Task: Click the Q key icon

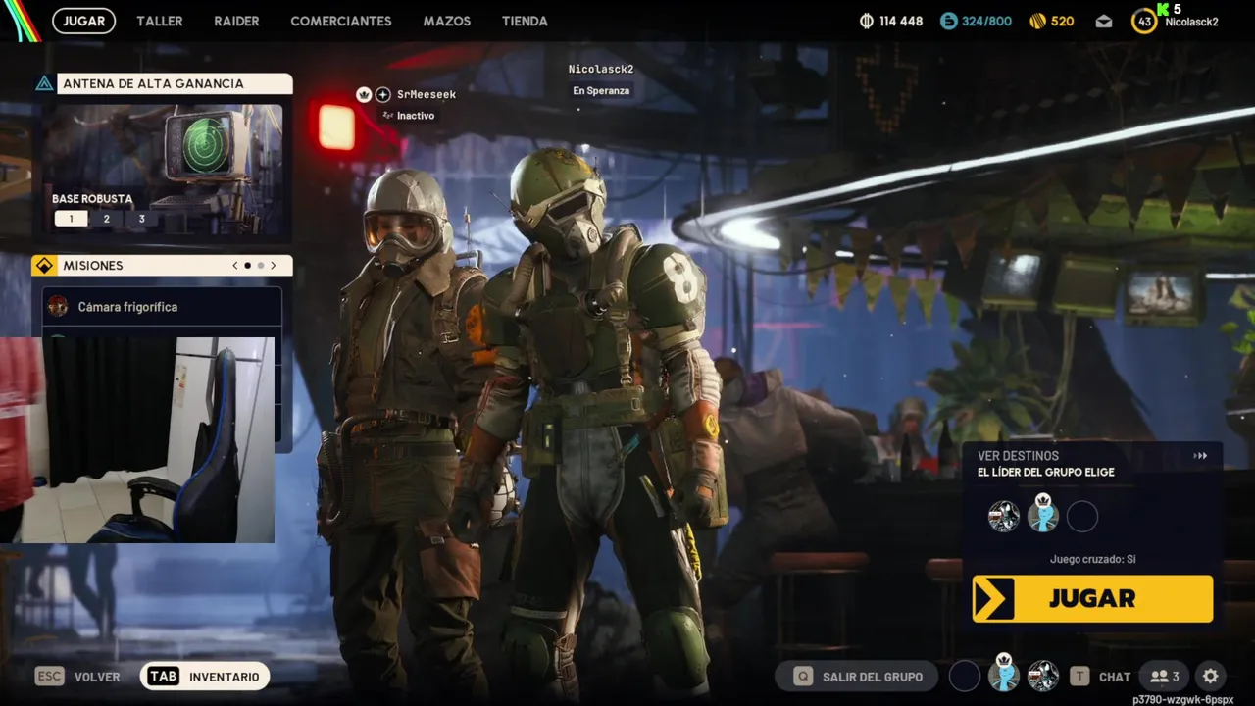Action: pyautogui.click(x=803, y=677)
